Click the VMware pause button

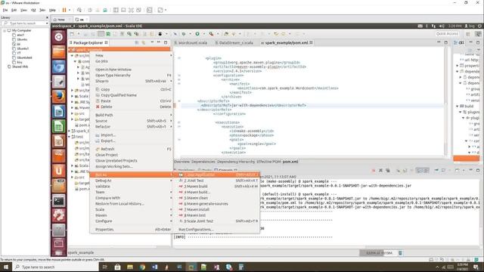64,10
